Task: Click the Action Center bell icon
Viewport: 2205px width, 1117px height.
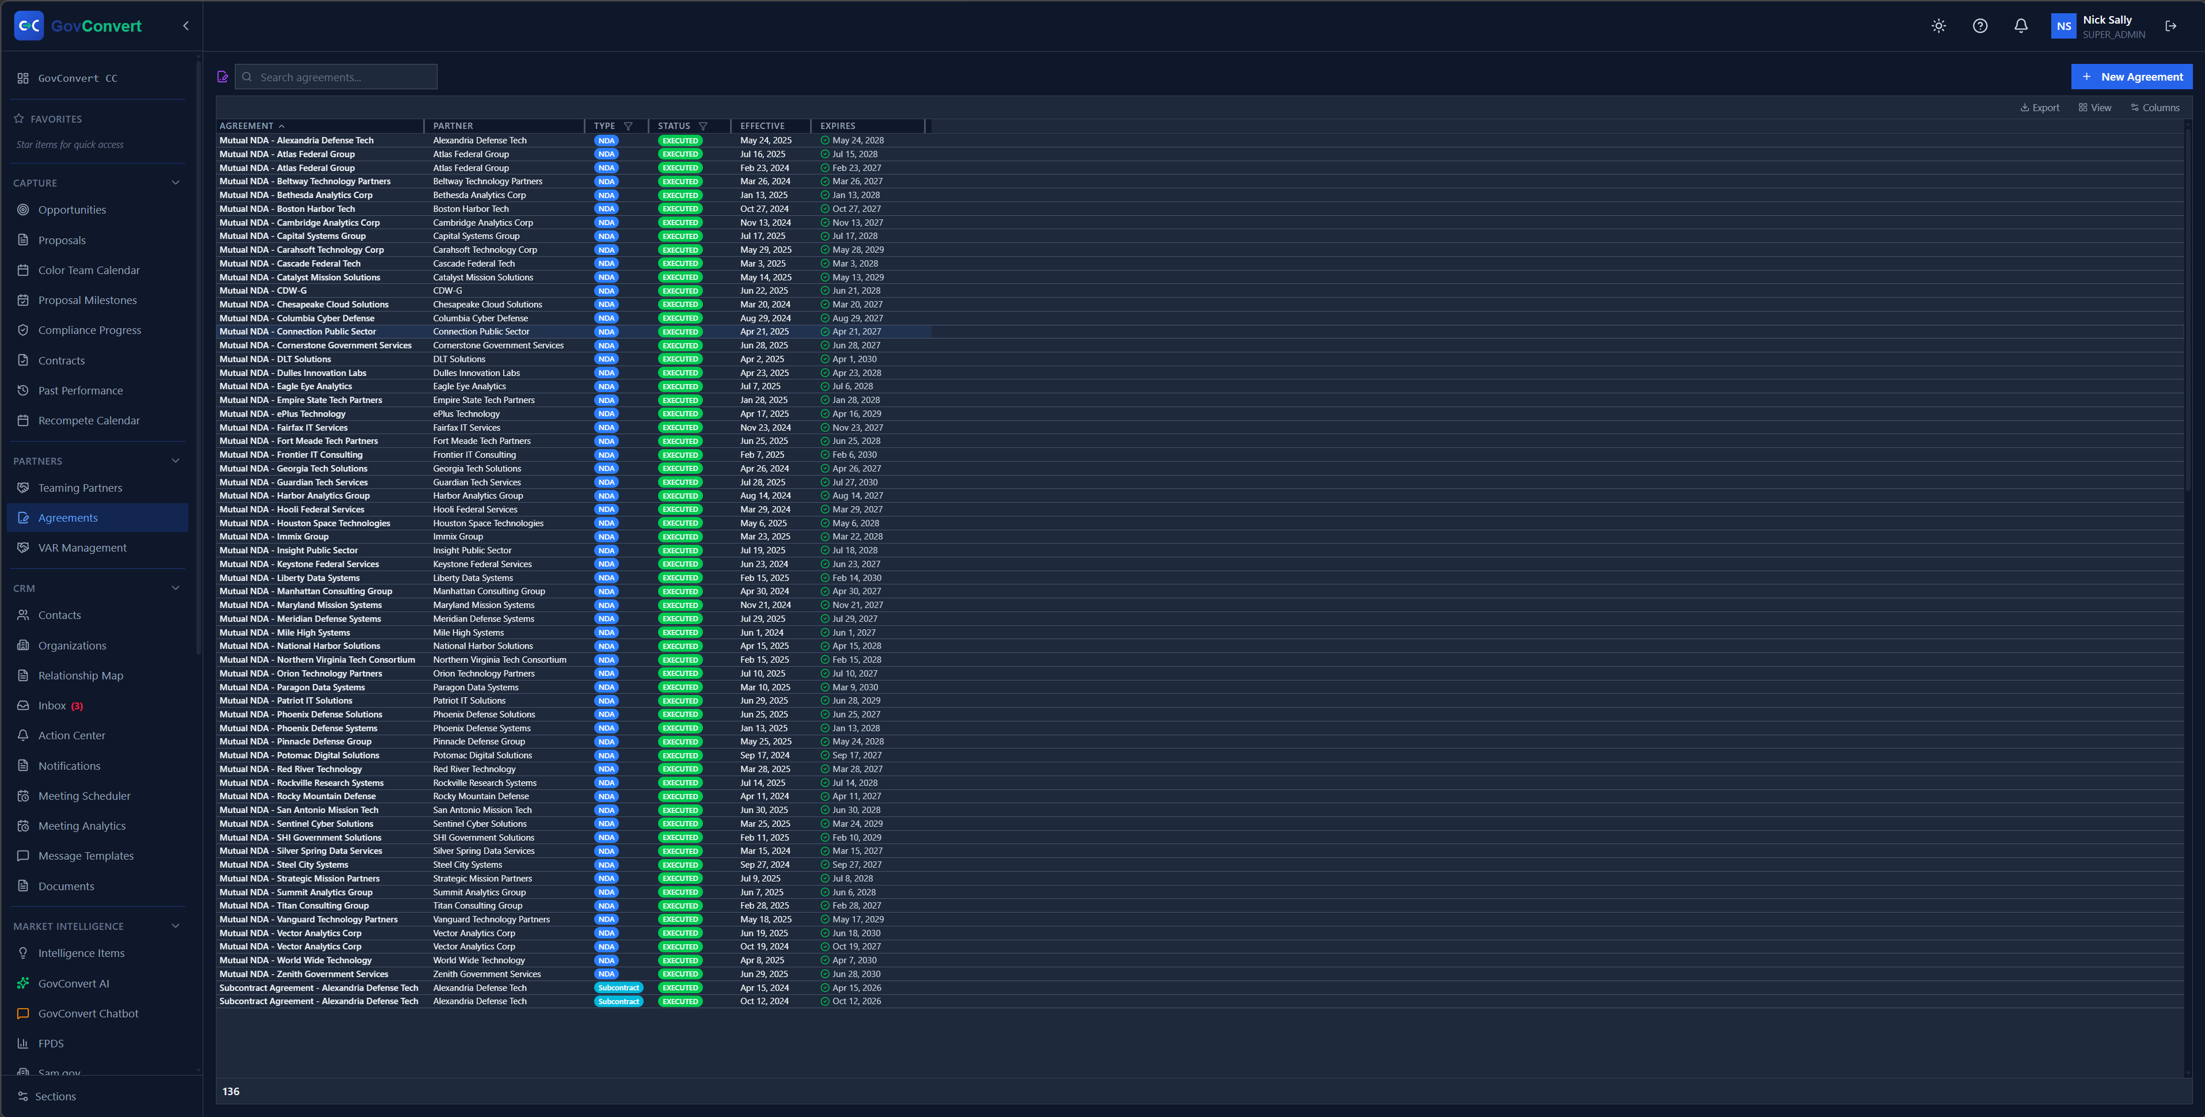Action: coord(23,735)
